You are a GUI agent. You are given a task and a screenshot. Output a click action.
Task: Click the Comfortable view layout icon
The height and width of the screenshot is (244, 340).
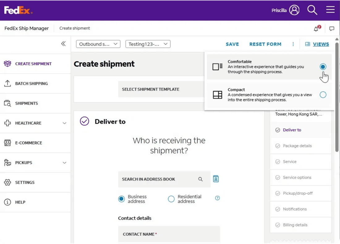point(218,67)
